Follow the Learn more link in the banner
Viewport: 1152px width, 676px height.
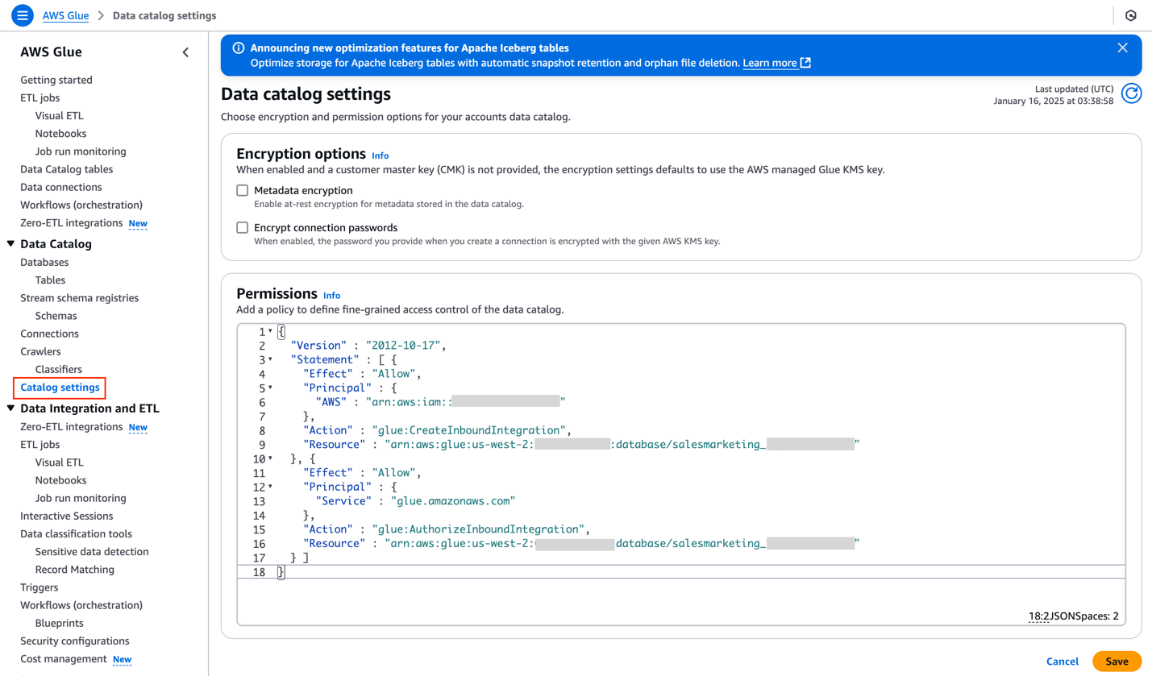(770, 63)
